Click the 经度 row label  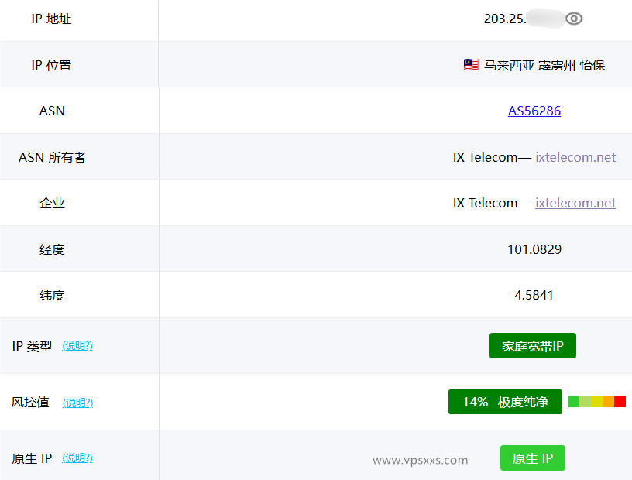53,248
